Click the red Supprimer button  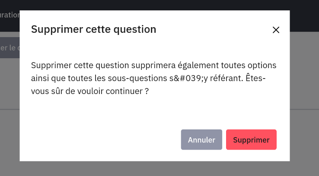(x=251, y=140)
